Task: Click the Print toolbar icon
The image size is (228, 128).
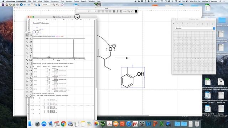Action: click(x=17, y=5)
